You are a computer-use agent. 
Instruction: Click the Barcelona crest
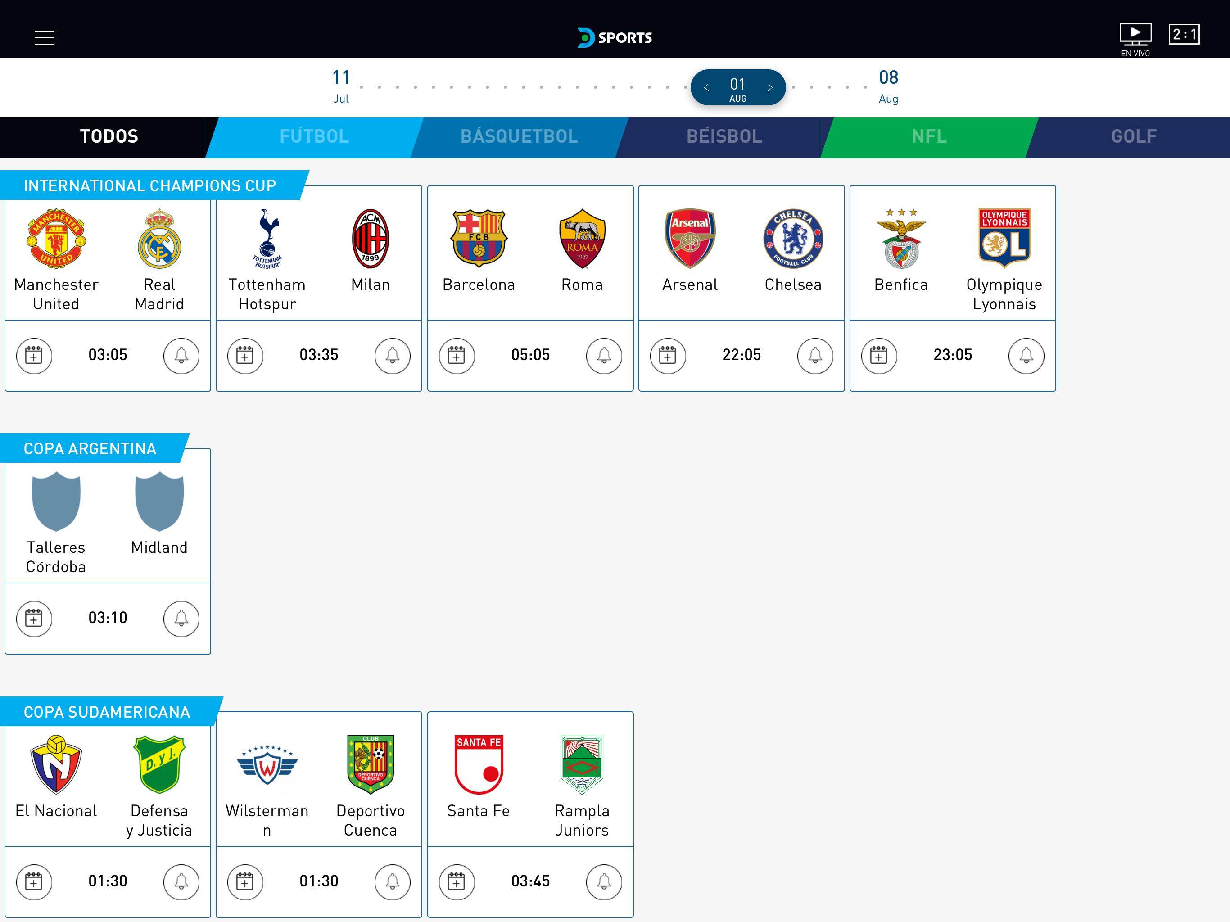click(x=479, y=239)
